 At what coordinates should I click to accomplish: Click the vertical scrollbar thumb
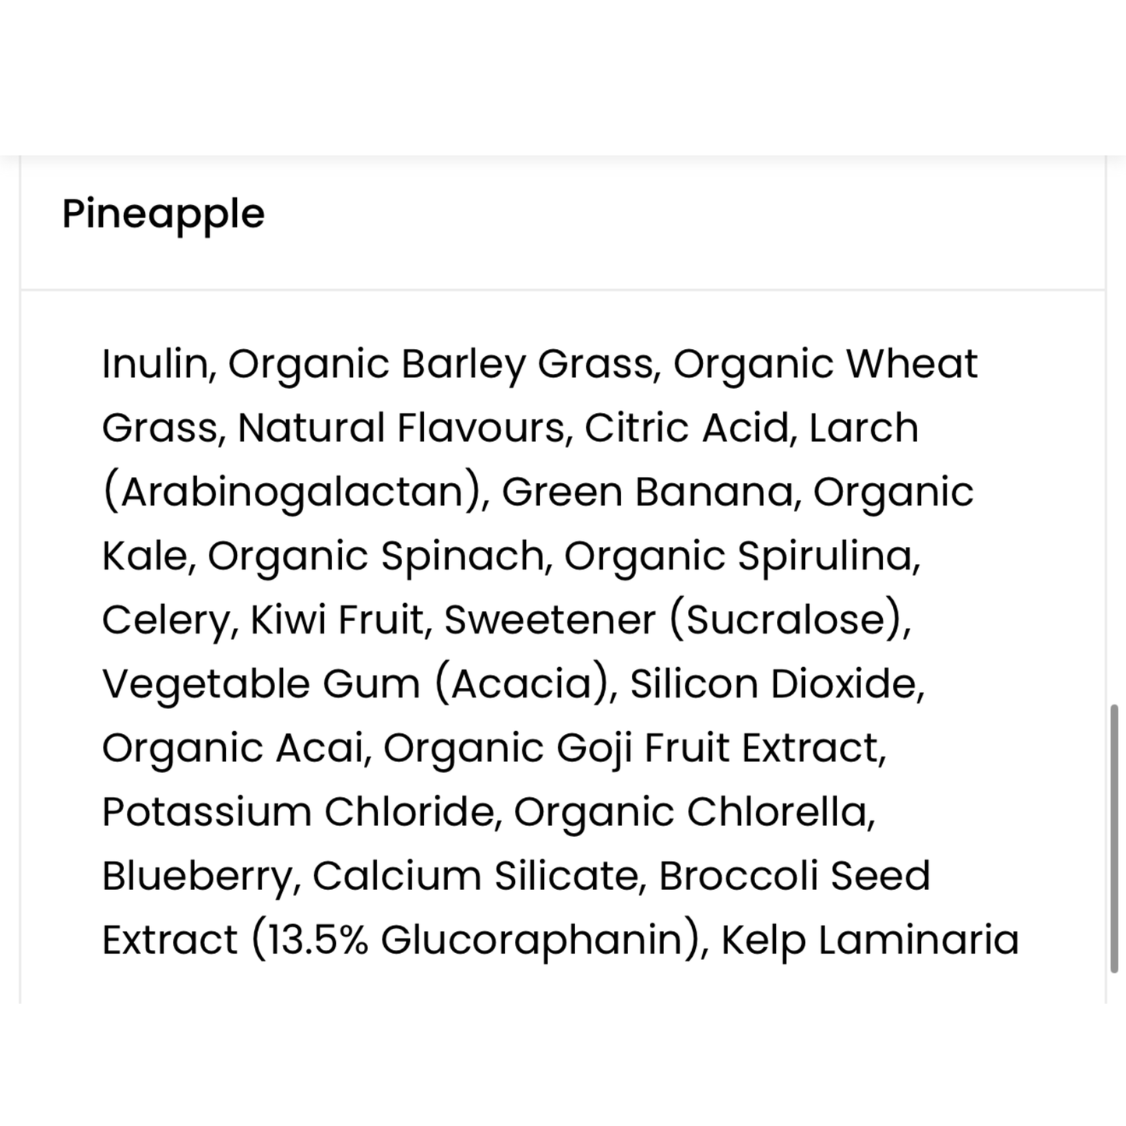tap(1114, 838)
